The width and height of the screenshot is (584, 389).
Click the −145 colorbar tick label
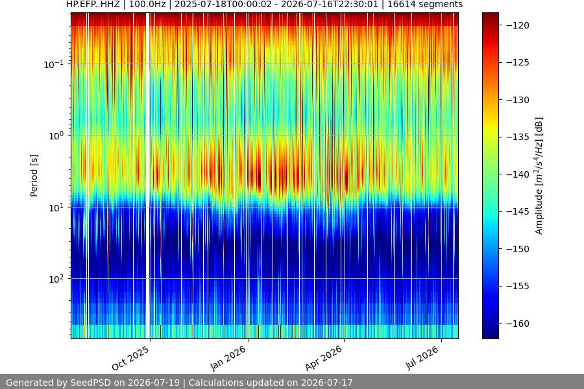click(x=518, y=211)
